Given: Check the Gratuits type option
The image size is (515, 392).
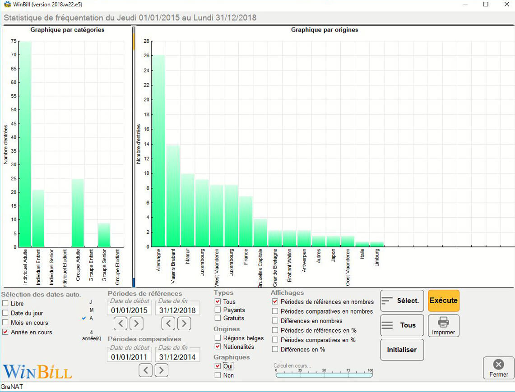Looking at the screenshot, I should [x=218, y=318].
